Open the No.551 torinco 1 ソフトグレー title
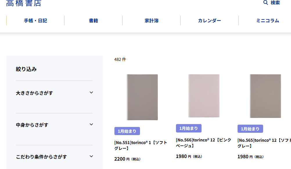This screenshot has width=291, height=169. (x=141, y=145)
